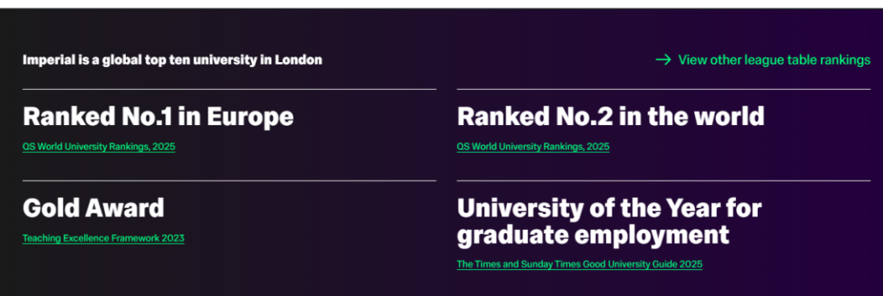This screenshot has height=296, width=883.
Task: Click the Gold Award heading
Action: (93, 208)
